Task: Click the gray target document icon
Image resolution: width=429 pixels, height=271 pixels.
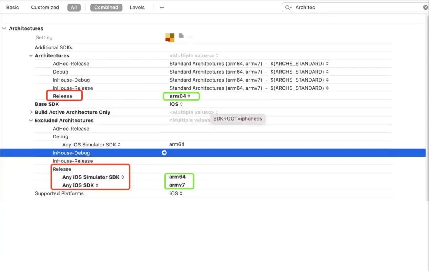Action: point(181,36)
